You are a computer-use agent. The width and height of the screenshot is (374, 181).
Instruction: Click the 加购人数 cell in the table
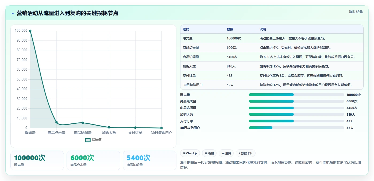189,66
